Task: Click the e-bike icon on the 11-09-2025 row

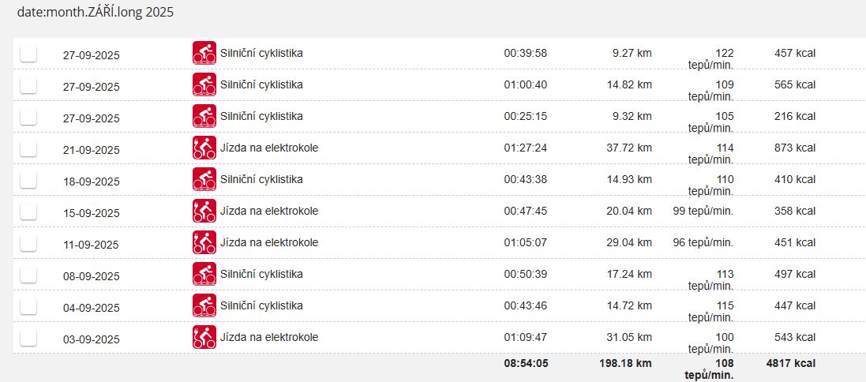Action: coord(204,242)
